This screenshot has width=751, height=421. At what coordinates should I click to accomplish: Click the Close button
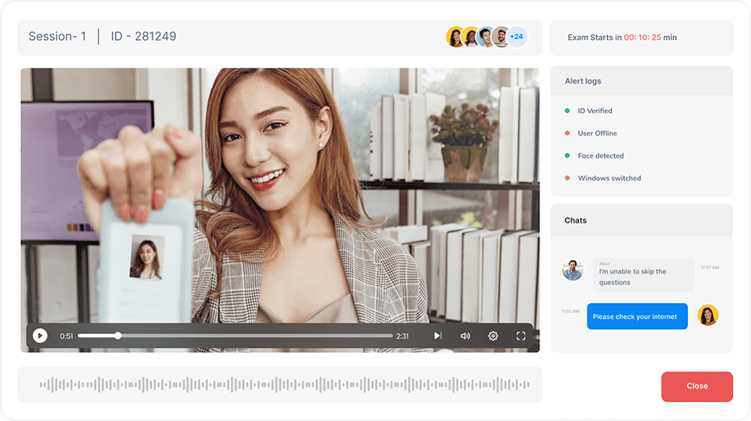697,386
